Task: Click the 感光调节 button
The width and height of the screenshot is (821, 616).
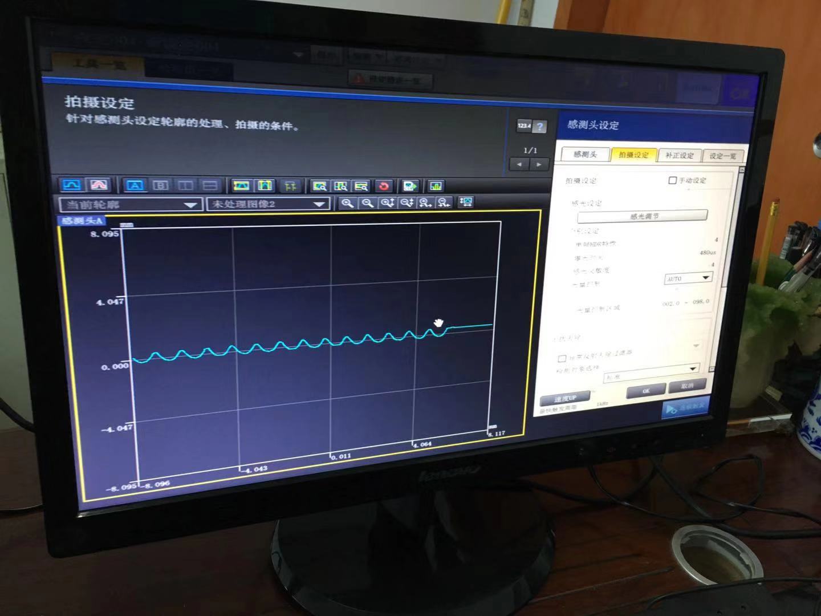Action: tap(643, 216)
